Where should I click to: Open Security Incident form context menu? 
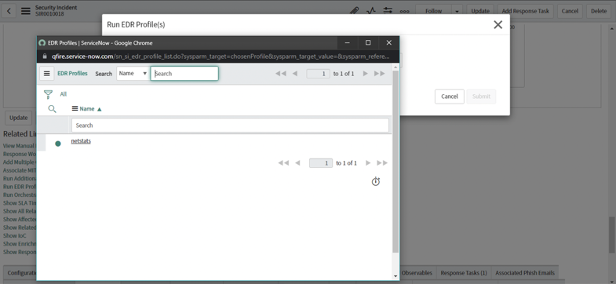click(x=26, y=11)
